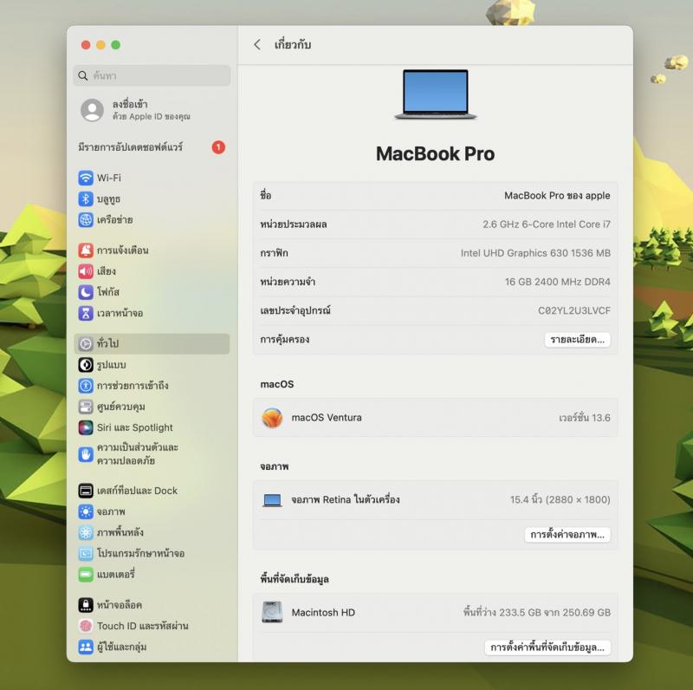
Task: Open warranty details รายละเอียด... button
Action: pos(578,340)
